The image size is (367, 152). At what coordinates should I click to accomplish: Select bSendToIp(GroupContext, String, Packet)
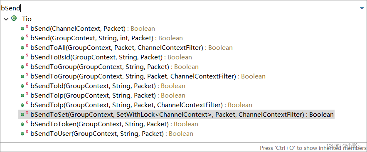pos(108,96)
